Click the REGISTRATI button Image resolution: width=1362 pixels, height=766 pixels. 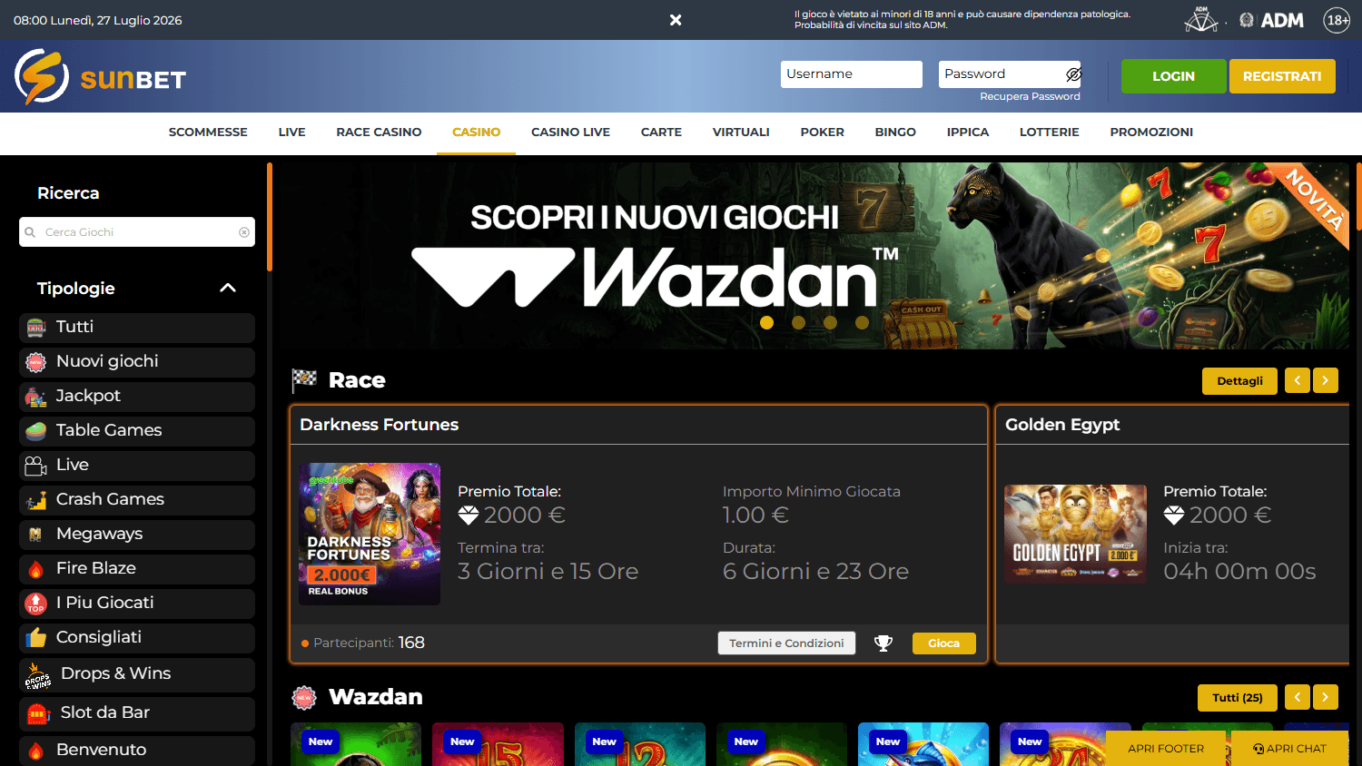point(1282,76)
